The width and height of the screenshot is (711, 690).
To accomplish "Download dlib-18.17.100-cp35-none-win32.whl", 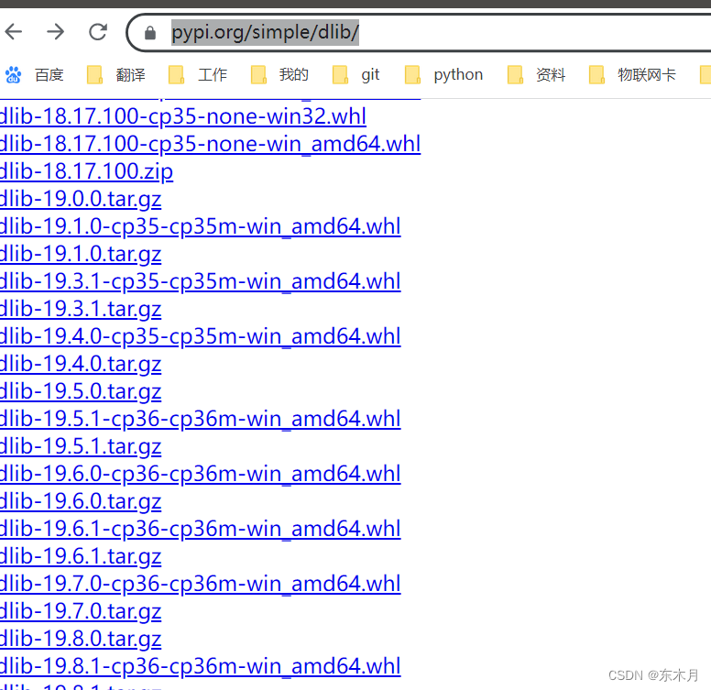I will tap(182, 116).
